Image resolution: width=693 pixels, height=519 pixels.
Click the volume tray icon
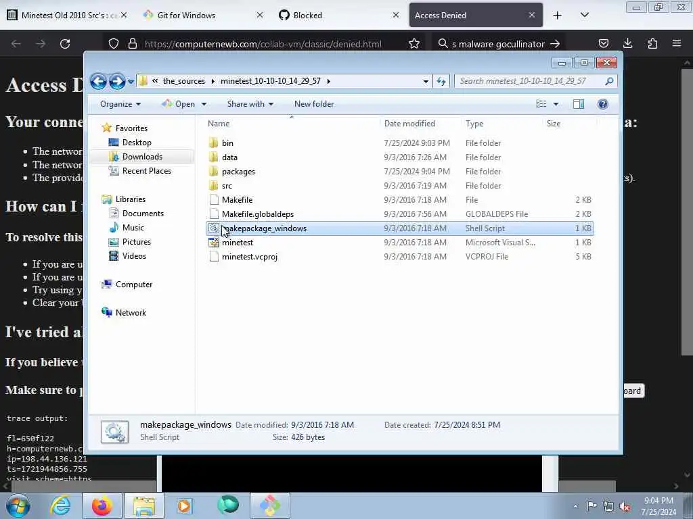click(x=625, y=506)
